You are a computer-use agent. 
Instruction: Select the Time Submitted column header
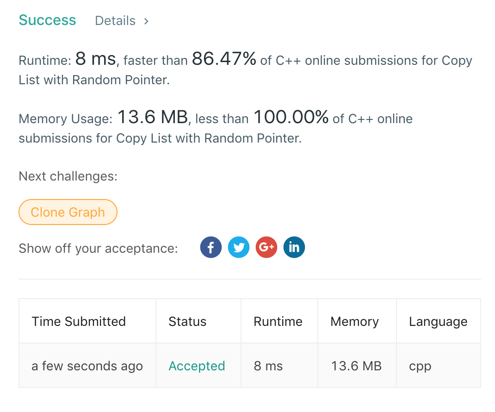tap(79, 322)
